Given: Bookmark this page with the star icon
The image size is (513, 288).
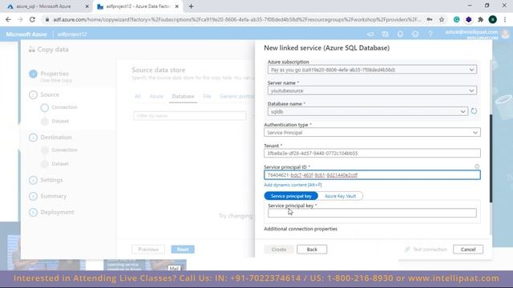Looking at the screenshot, I should click(x=442, y=19).
